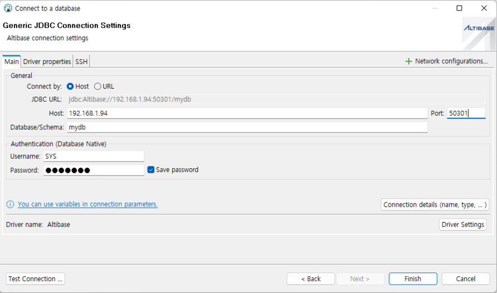Click the Host input field
Image resolution: width=497 pixels, height=293 pixels.
point(246,113)
